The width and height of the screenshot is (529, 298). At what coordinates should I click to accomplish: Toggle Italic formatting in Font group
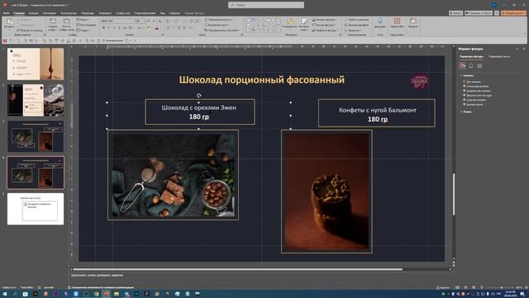[x=109, y=28]
